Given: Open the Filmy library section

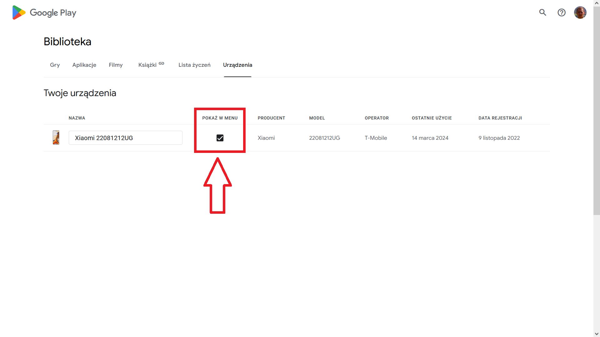Looking at the screenshot, I should (x=116, y=65).
